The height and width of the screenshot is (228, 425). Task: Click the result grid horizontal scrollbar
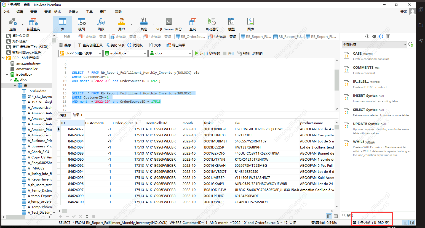coord(65,211)
